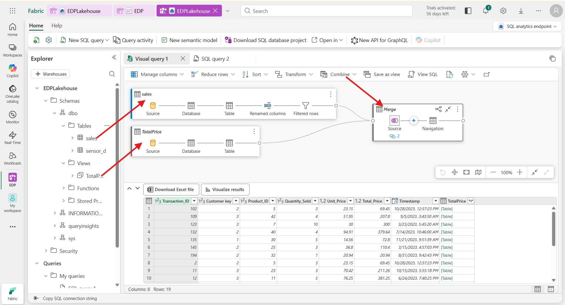
Task: Expand the TotalPrice column in results
Action: (x=471, y=201)
